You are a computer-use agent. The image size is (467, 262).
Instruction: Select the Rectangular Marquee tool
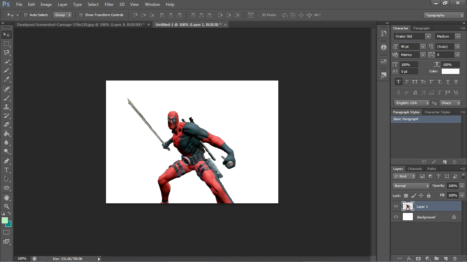tap(6, 44)
